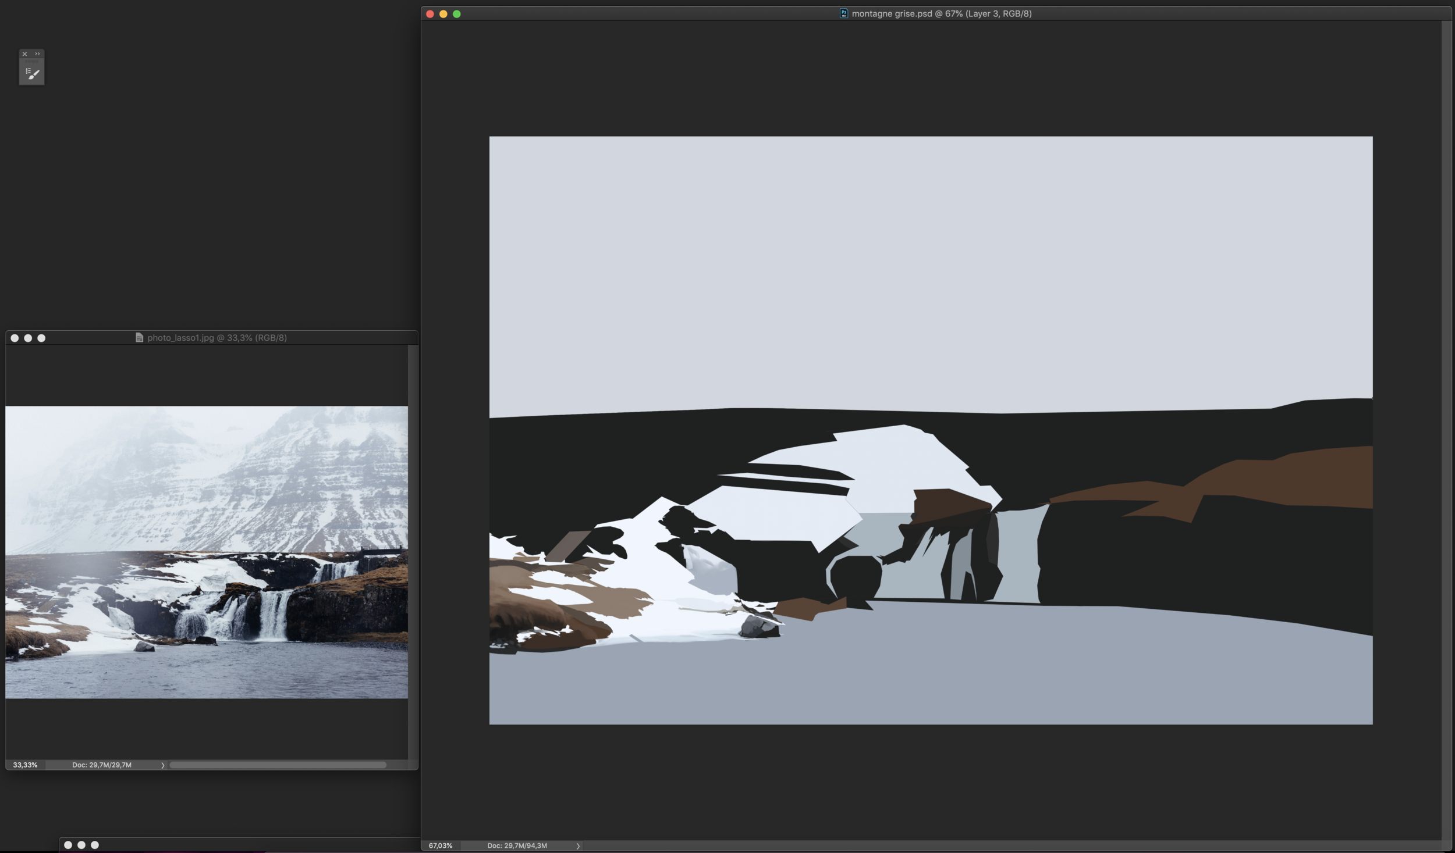Click horizontal scrollbar of photo_lasso1.jpg window
Viewport: 1455px width, 853px height.
tap(278, 765)
